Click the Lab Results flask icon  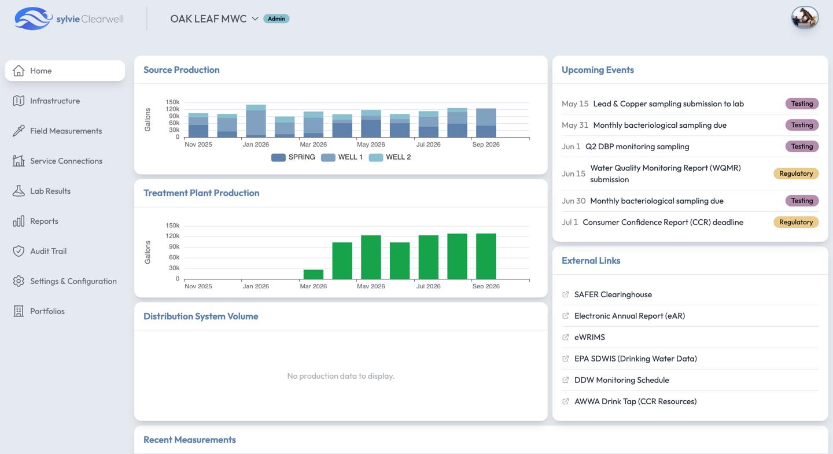pos(19,191)
